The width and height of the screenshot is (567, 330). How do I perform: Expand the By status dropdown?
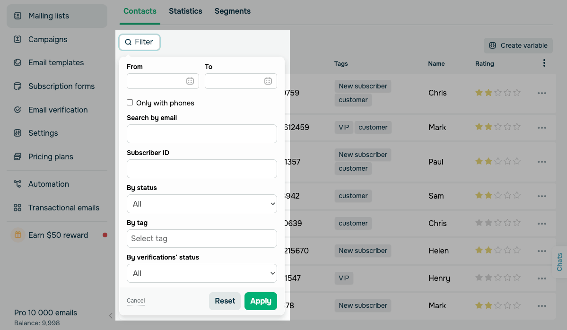[x=201, y=204]
